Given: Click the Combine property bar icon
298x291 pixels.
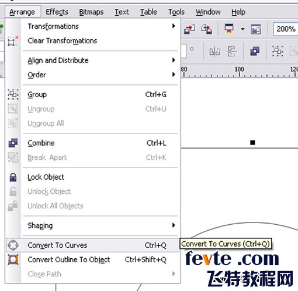Looking at the screenshot, I should pos(255,52).
